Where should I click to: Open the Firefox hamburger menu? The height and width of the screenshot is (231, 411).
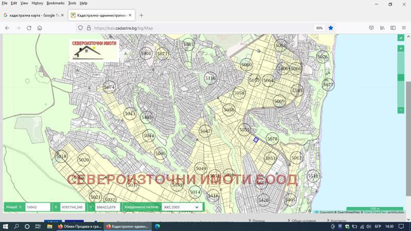(404, 28)
